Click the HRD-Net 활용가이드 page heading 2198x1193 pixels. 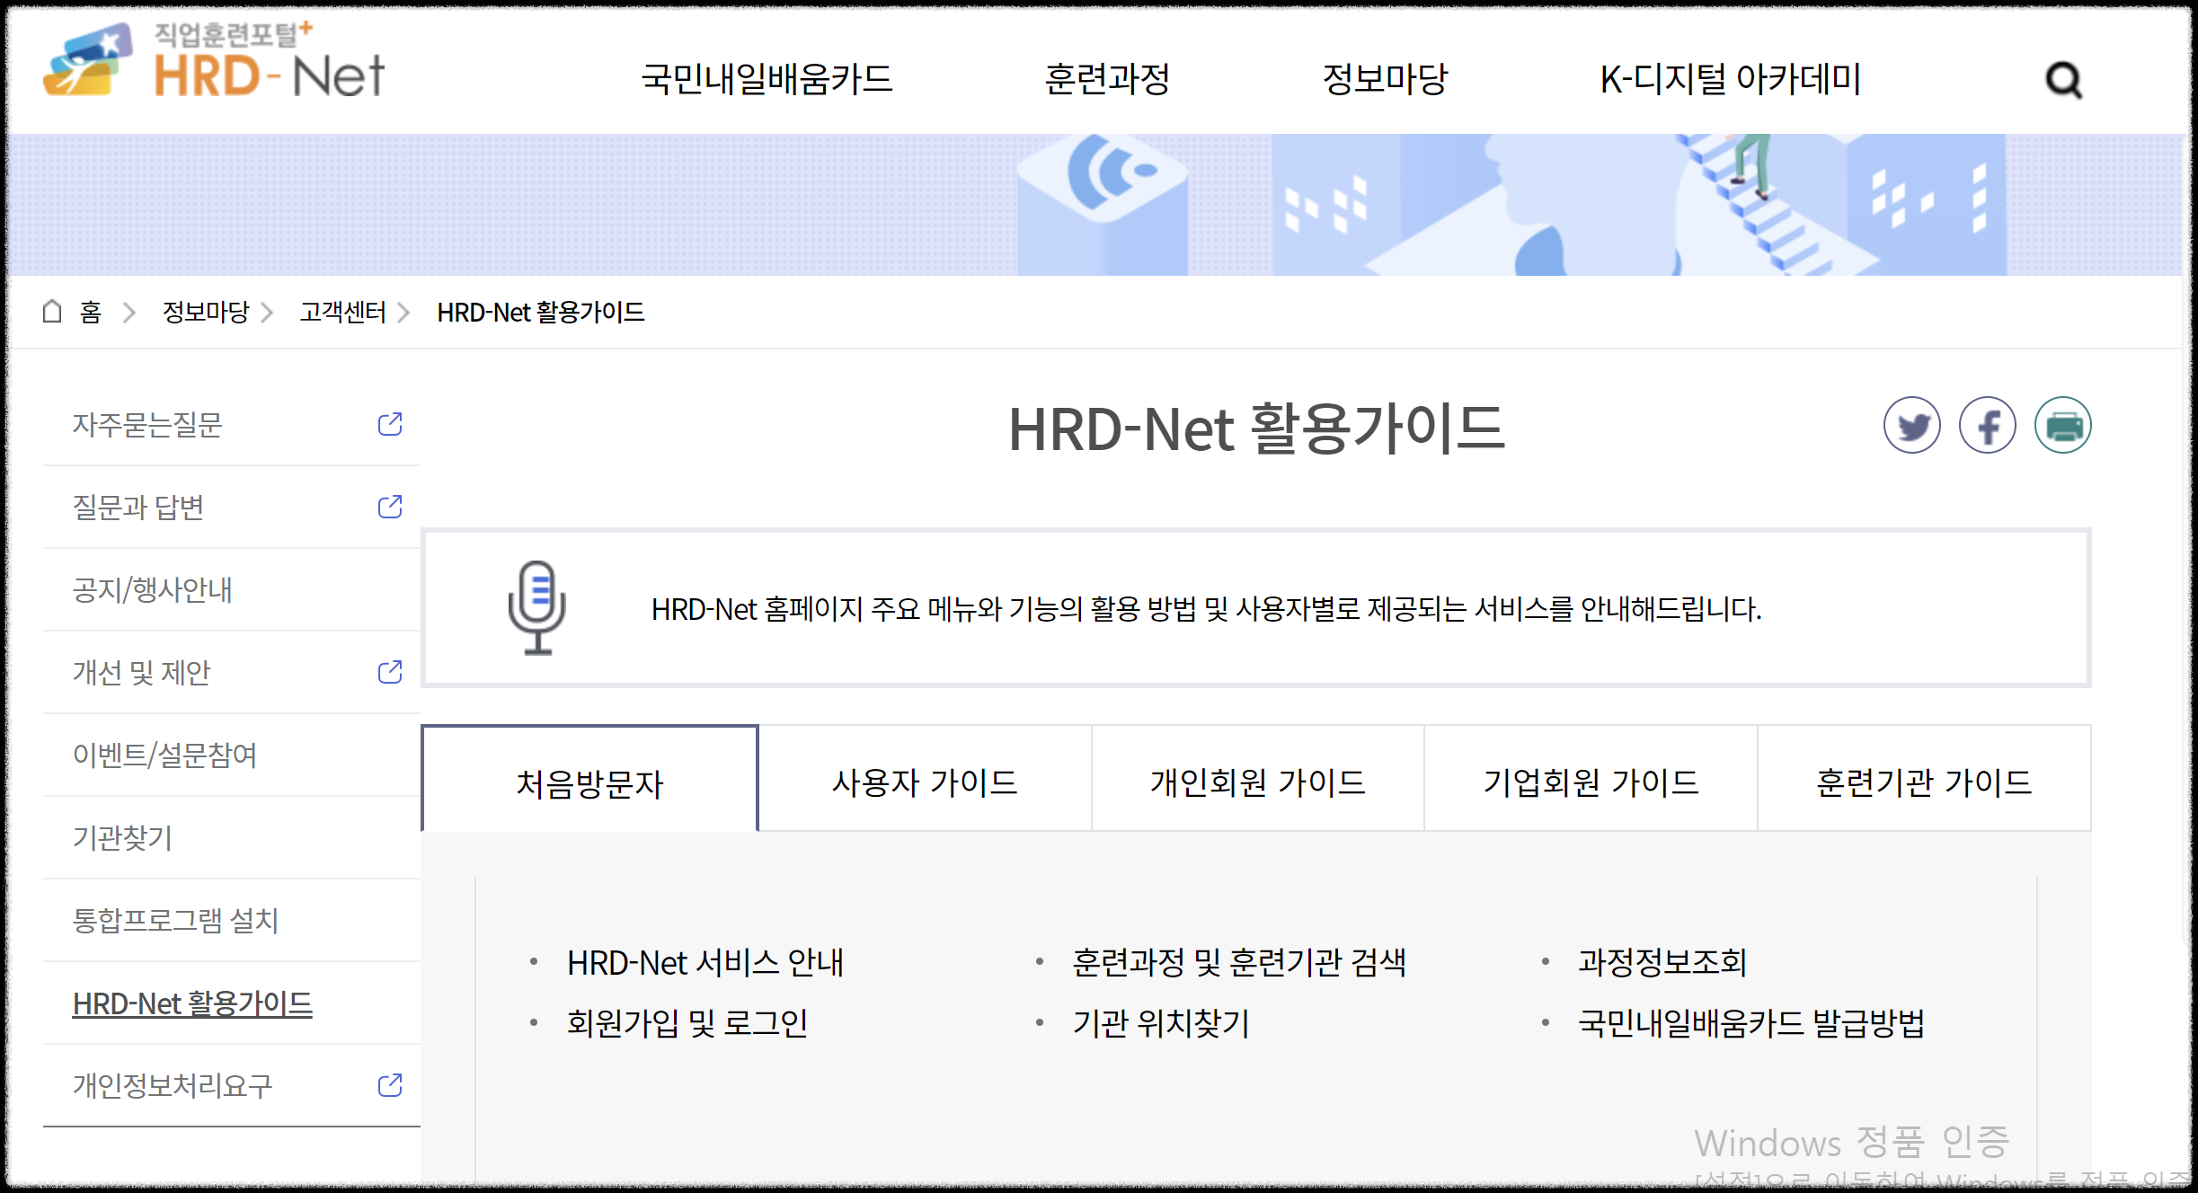tap(1256, 429)
